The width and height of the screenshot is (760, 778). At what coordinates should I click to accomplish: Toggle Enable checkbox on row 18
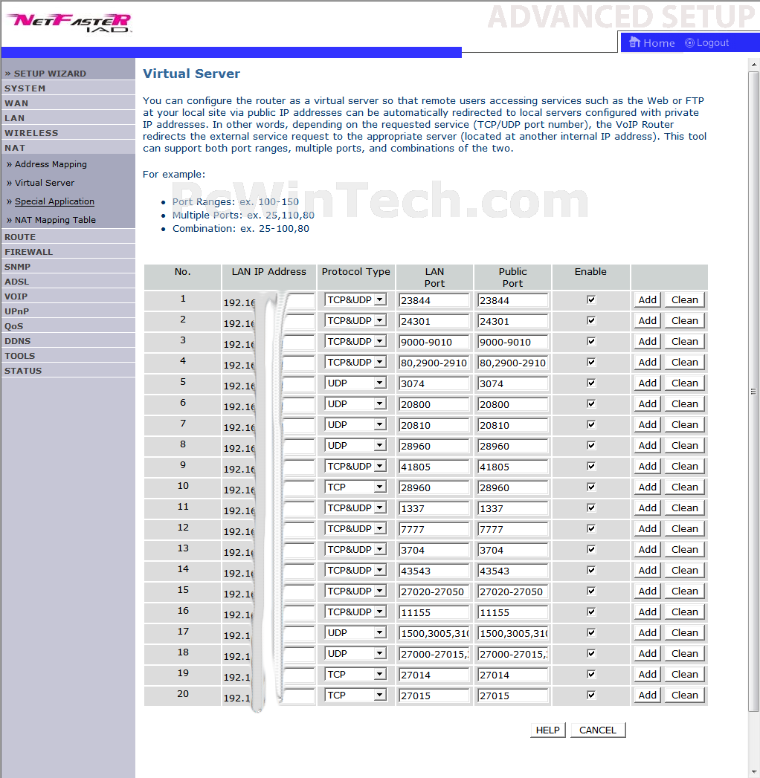[x=590, y=653]
